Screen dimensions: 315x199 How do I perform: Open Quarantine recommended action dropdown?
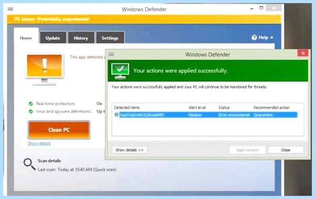263,115
